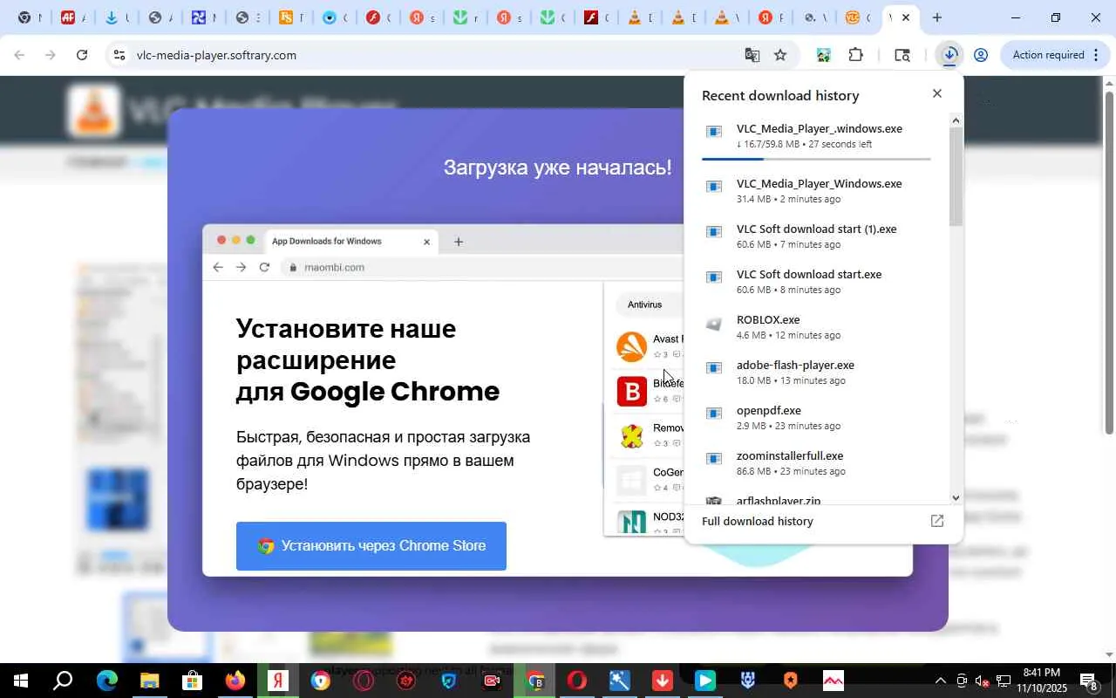The height and width of the screenshot is (698, 1116).
Task: Open the Extensions puzzle-piece menu
Action: [855, 55]
